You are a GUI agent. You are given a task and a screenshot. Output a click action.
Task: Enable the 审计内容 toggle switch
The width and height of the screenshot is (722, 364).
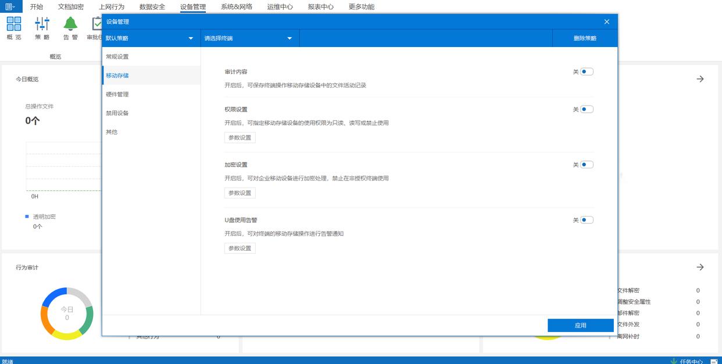(587, 71)
